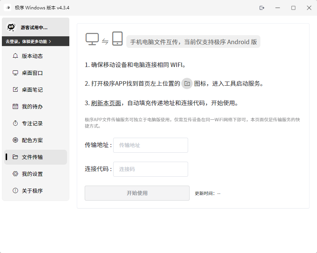Open 我的设置 menu item
317x253 pixels.
point(36,174)
